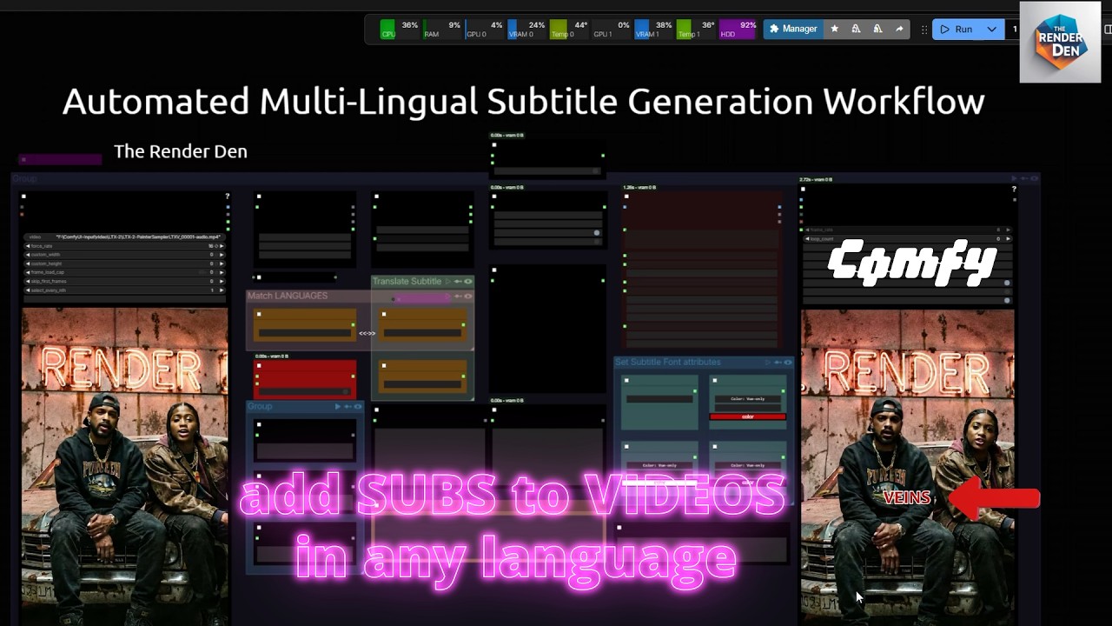1112x626 pixels.
Task: Click the RAM usage monitor
Action: coord(441,30)
